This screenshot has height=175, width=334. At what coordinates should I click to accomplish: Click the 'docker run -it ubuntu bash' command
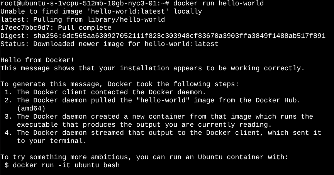[x=66, y=165]
